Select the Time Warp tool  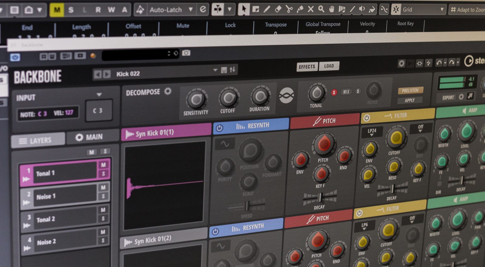[342, 9]
